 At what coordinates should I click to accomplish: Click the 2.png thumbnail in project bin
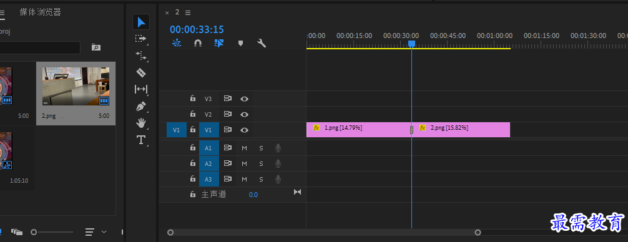(76, 87)
